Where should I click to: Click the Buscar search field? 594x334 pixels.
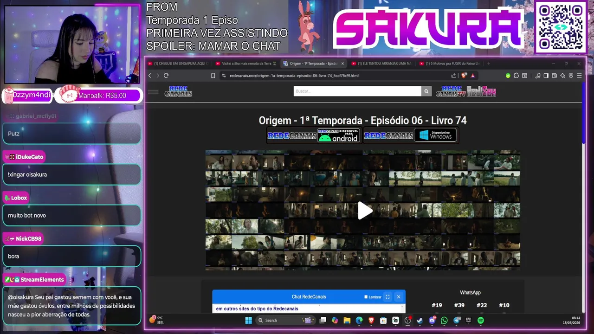click(357, 91)
